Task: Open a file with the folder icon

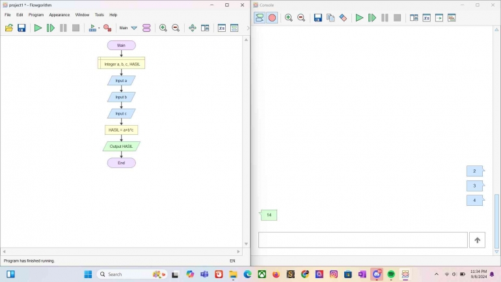Action: 9,28
